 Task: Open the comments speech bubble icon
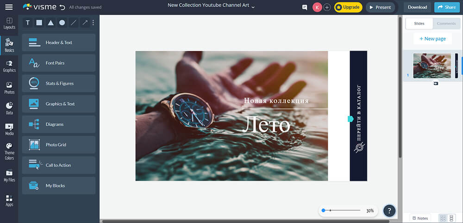click(x=305, y=7)
